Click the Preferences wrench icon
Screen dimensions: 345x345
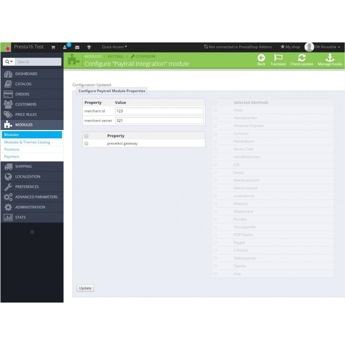[8, 187]
